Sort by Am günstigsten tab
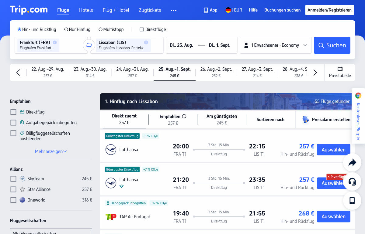Image resolution: width=365 pixels, height=234 pixels. tap(222, 120)
